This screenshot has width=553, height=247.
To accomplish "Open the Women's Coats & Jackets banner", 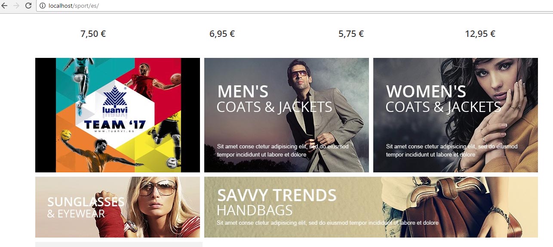I will tap(455, 115).
